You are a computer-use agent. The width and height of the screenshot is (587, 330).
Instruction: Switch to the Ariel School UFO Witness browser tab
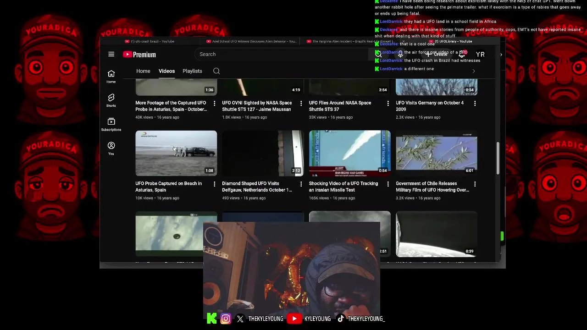[x=251, y=41]
